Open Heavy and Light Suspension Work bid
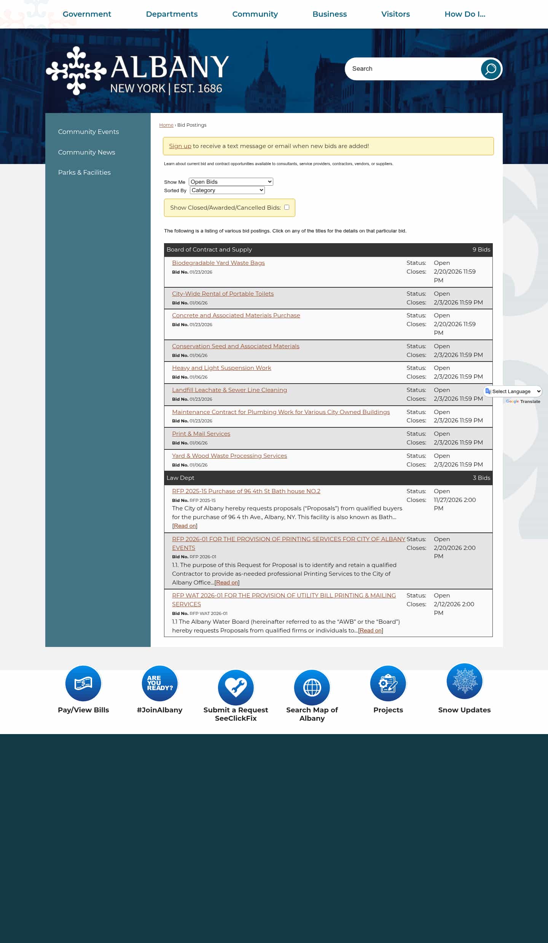 [x=221, y=368]
